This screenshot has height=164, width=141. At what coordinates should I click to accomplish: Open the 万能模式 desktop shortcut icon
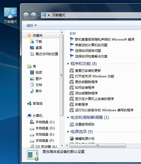[10, 15]
